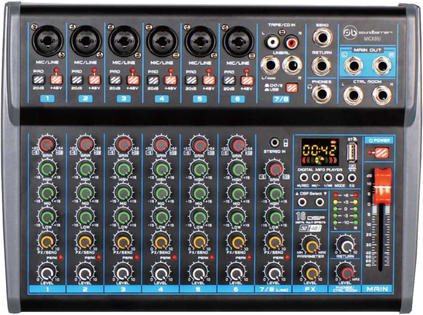This screenshot has width=423, height=315.
Task: Toggle the PAD 20dB switch on channel 3
Action: [x=115, y=79]
